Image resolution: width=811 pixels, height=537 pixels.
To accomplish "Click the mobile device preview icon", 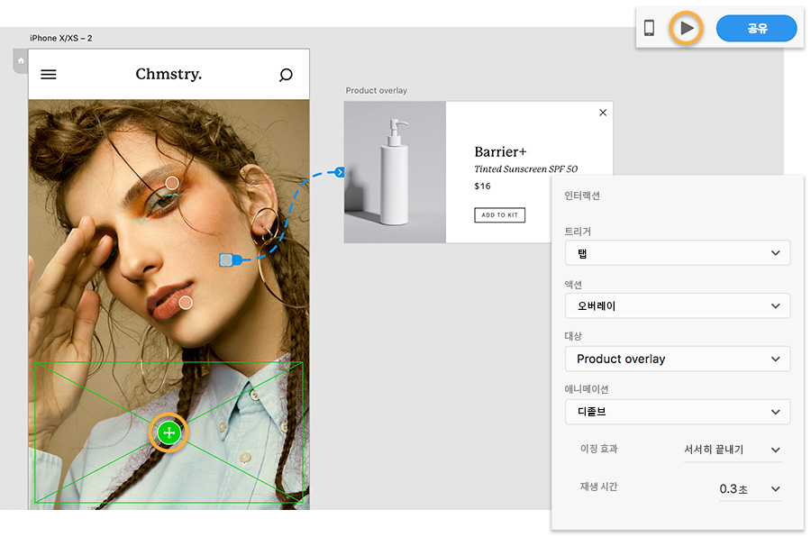I will pos(649,28).
